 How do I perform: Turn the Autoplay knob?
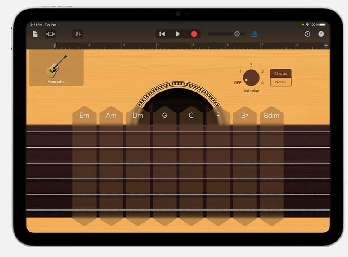251,78
